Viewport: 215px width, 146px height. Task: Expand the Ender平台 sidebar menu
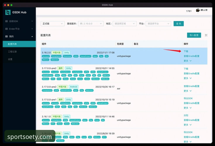(x=19, y=29)
